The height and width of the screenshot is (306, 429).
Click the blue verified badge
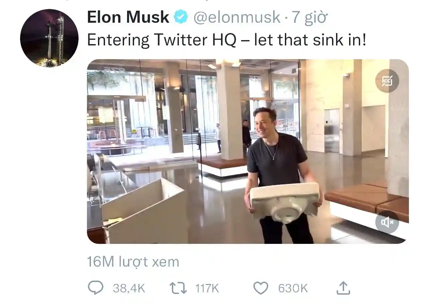point(181,17)
